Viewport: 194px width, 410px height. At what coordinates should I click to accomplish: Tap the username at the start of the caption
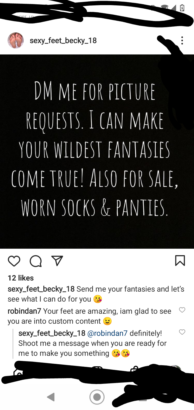41,289
